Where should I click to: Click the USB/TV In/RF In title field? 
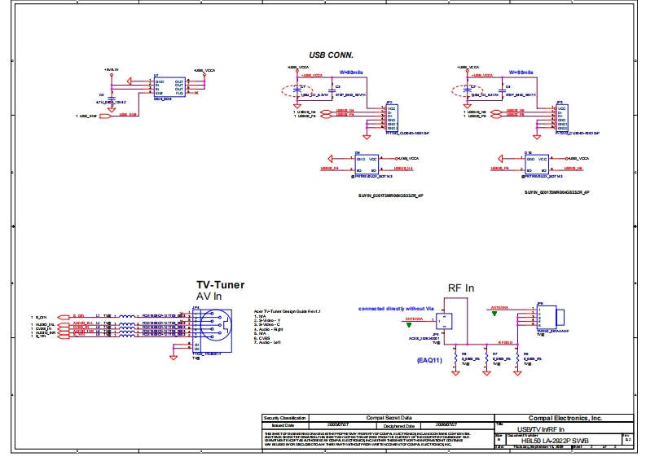535,428
